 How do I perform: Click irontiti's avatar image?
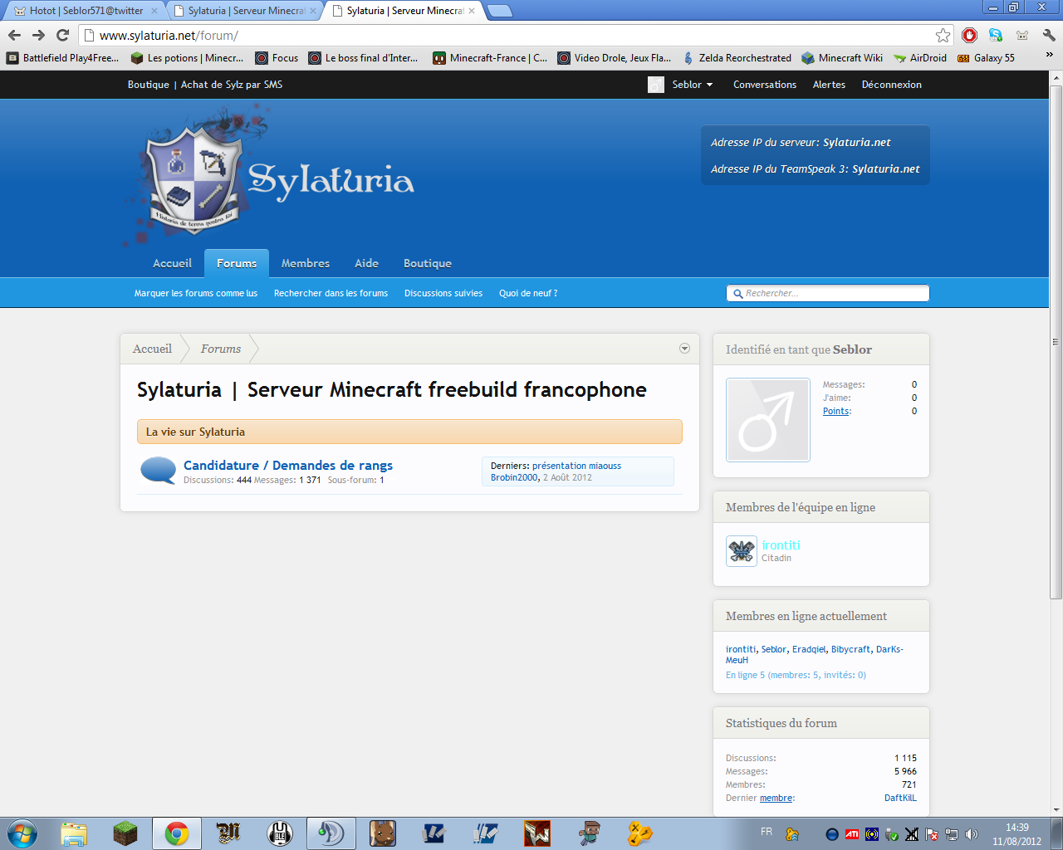(x=741, y=551)
